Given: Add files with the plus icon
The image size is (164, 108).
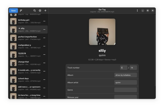Looking at the screenshot, I should click(45, 10).
